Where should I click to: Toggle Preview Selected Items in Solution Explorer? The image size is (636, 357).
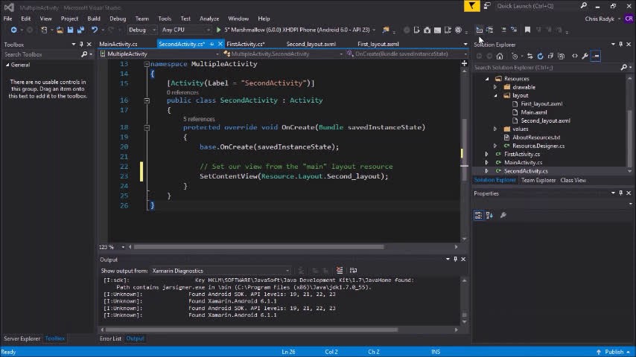pos(596,56)
